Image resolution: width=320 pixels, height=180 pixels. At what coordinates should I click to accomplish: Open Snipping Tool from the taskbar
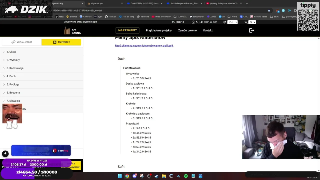(x=142, y=176)
